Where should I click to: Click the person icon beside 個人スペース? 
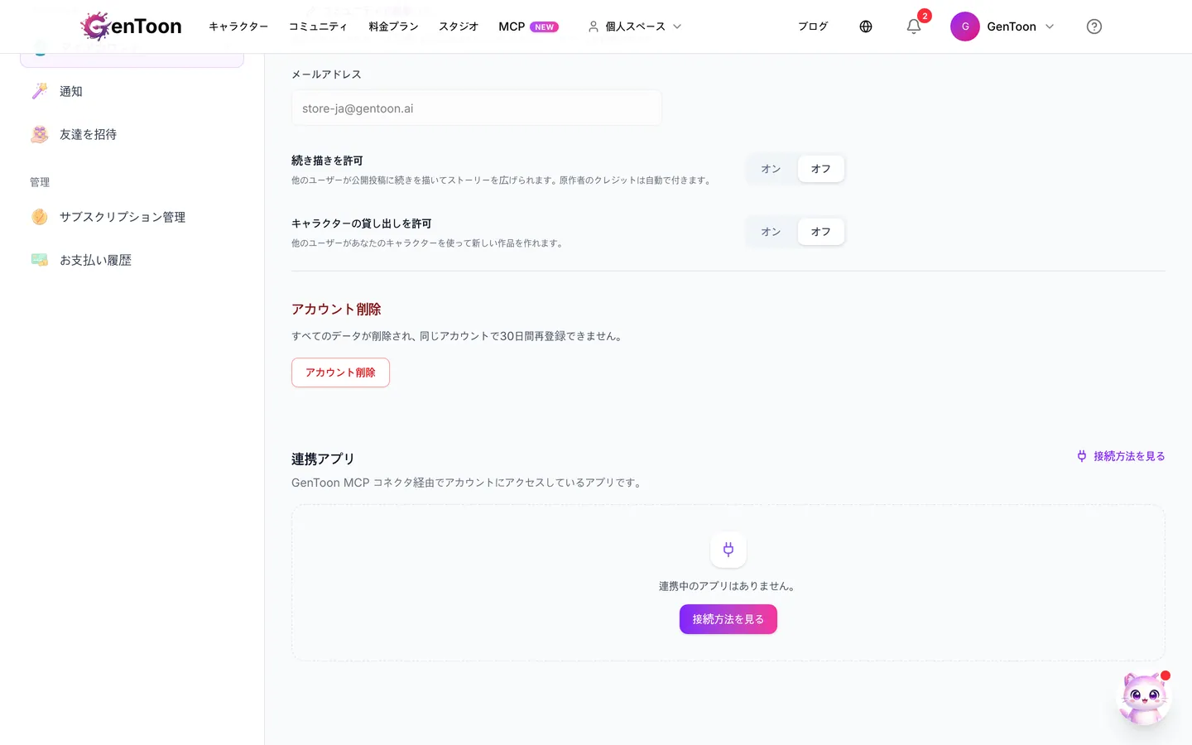(594, 26)
